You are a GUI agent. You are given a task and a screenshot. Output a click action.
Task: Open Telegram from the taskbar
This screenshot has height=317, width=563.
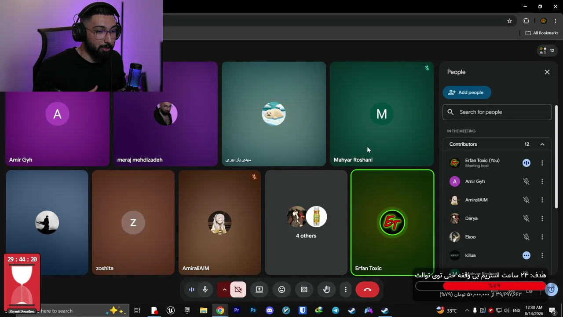click(335, 311)
